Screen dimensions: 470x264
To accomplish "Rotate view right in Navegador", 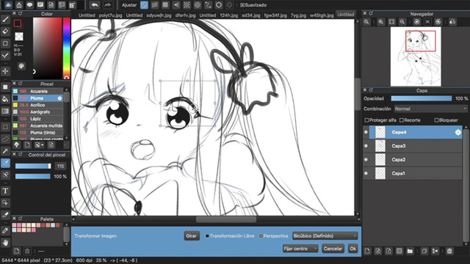I will point(438,22).
